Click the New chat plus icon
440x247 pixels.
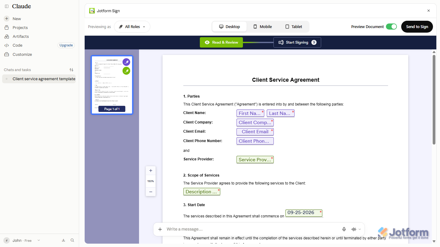(6, 19)
